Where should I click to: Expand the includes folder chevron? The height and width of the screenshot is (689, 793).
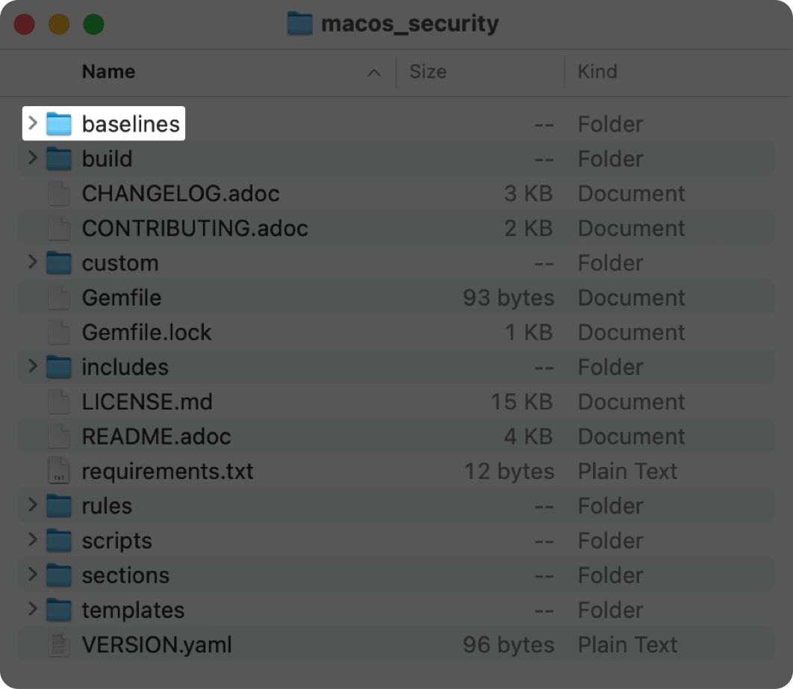(x=33, y=366)
